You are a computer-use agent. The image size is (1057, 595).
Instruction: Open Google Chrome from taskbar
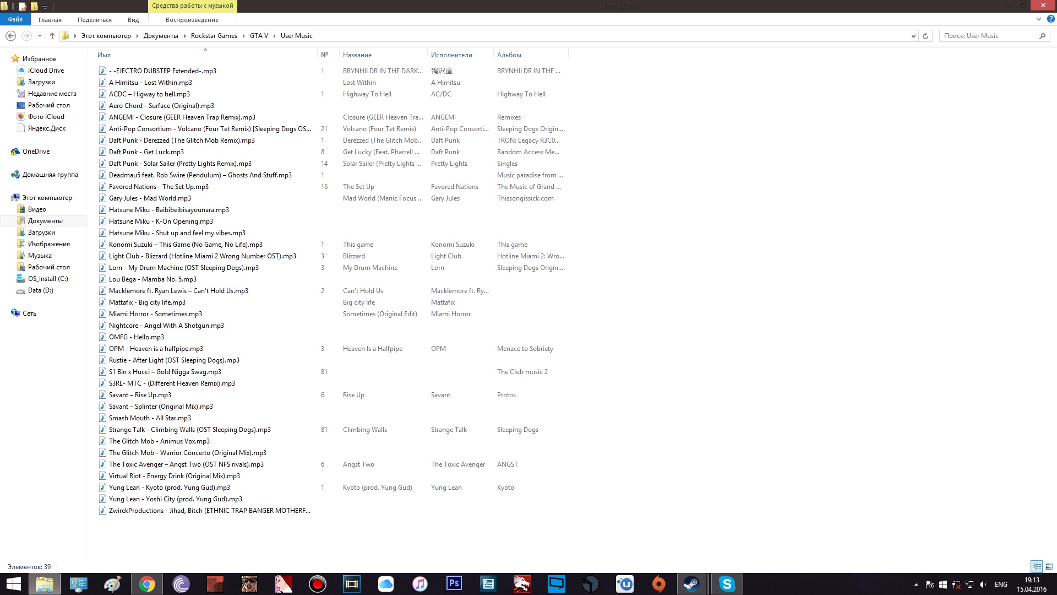(146, 584)
